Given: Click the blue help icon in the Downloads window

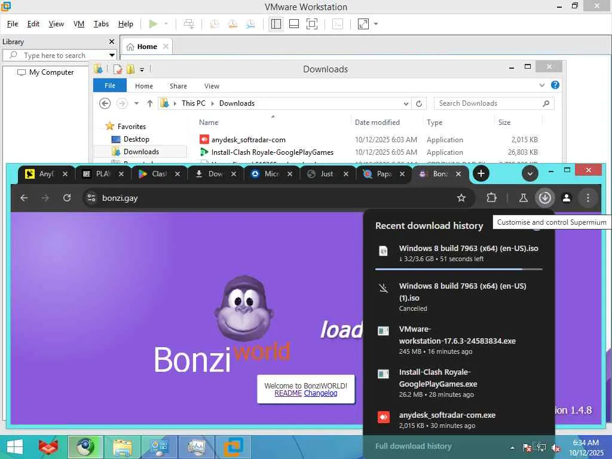Looking at the screenshot, I should pyautogui.click(x=555, y=85).
